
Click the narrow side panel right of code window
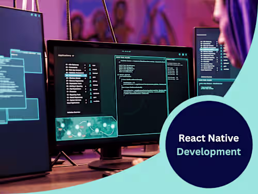pos(178,86)
